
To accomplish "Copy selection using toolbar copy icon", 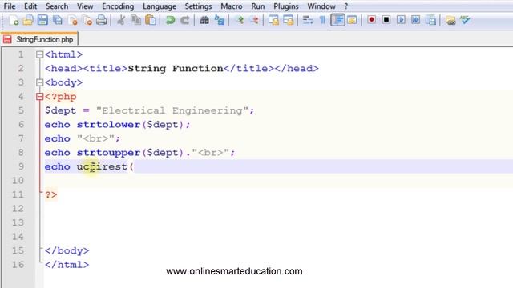I will 135,20.
